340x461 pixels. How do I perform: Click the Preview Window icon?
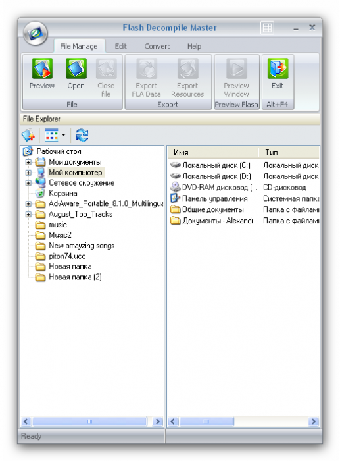pos(237,68)
